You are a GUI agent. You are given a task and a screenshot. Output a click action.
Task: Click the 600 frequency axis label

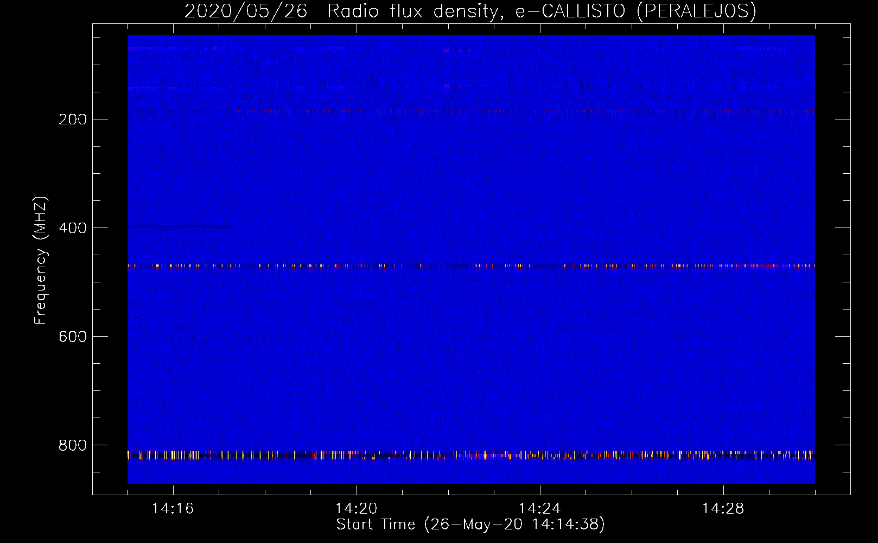point(73,337)
